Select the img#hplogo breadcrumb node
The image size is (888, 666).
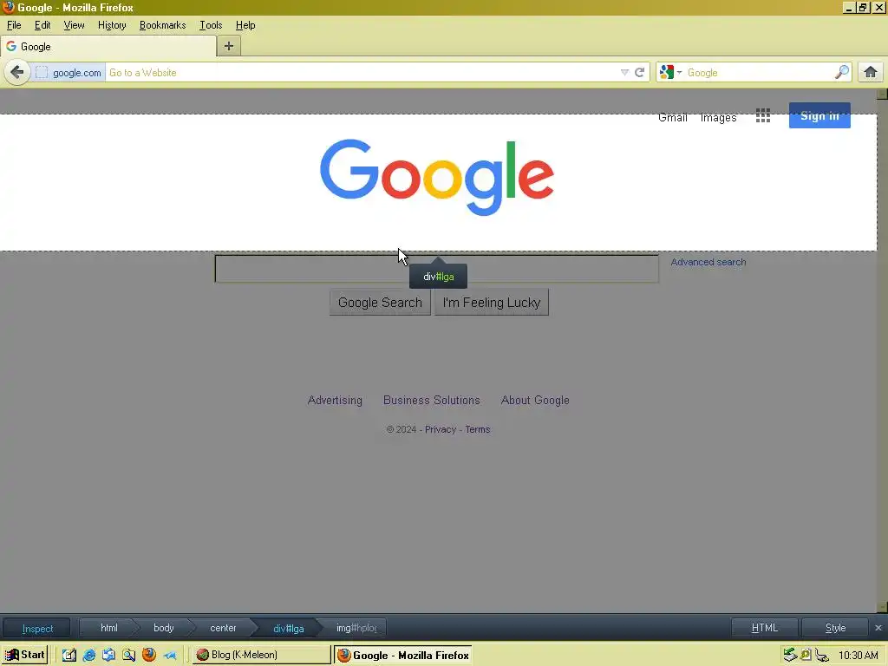click(356, 628)
